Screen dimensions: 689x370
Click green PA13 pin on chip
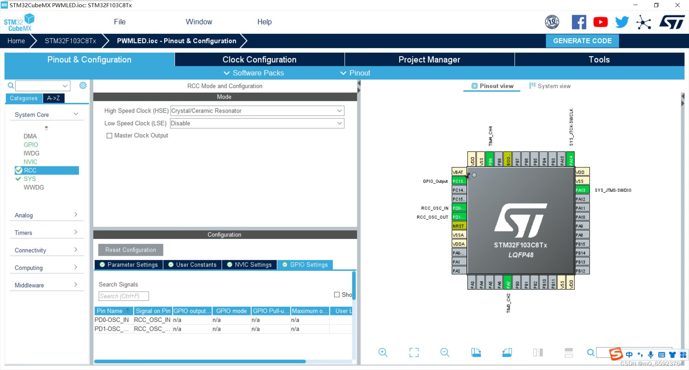tap(582, 190)
